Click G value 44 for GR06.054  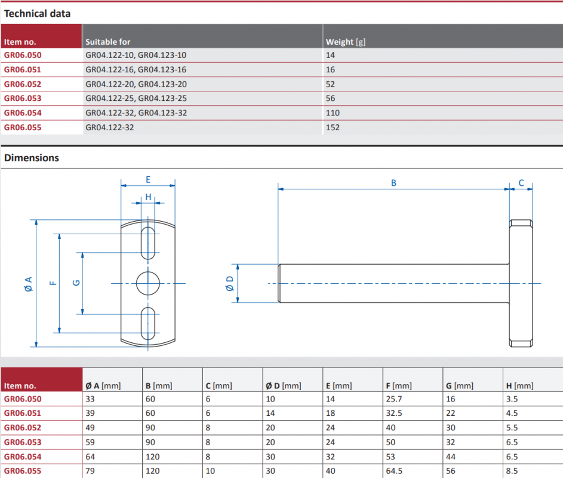tap(451, 457)
